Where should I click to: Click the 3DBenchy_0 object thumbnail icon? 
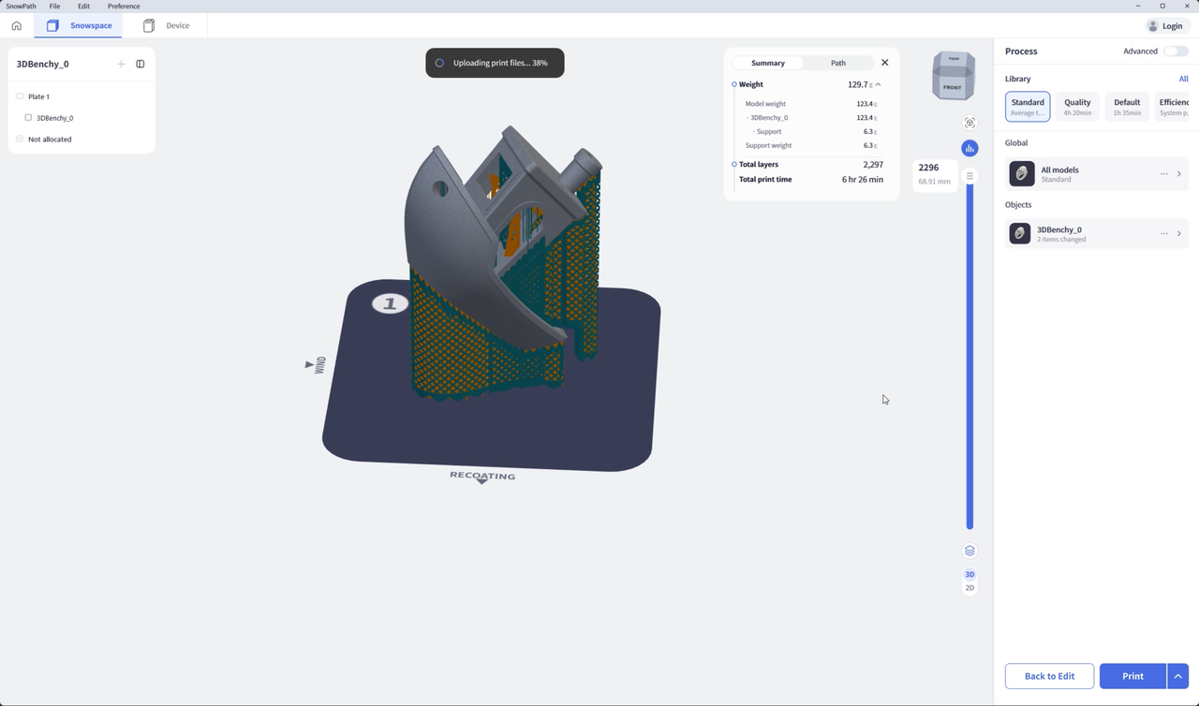point(1020,233)
